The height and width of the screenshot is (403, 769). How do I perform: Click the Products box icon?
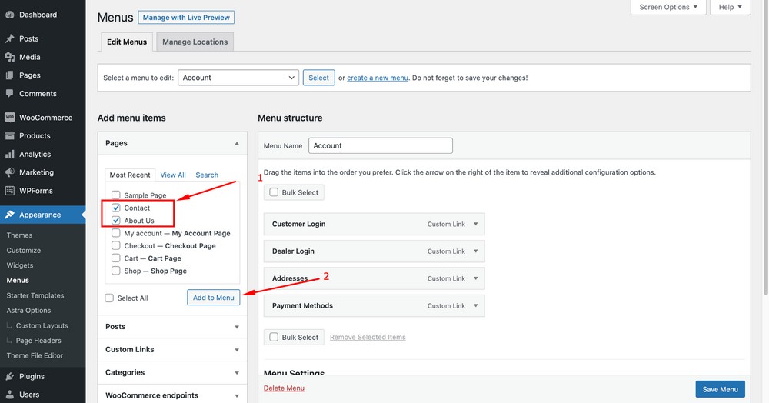pyautogui.click(x=9, y=136)
